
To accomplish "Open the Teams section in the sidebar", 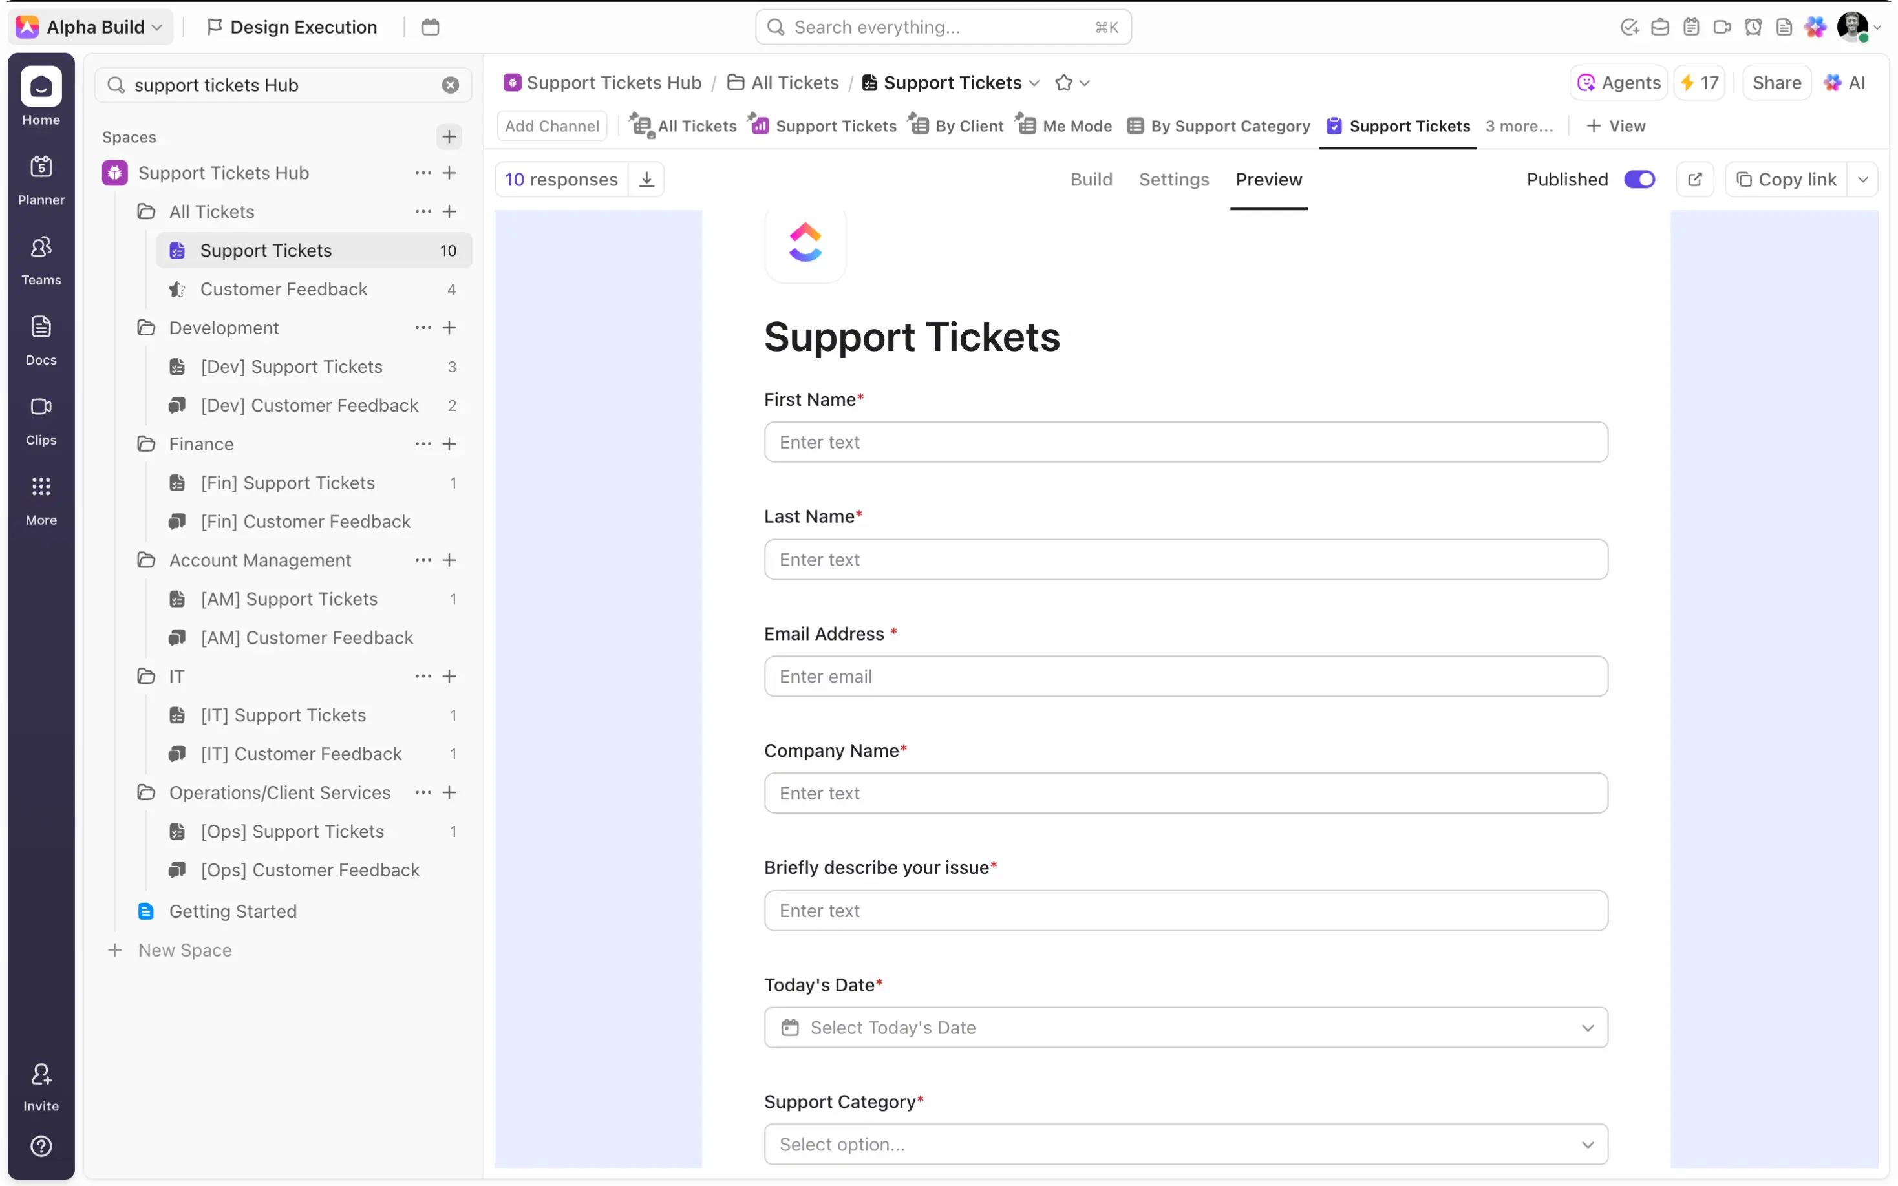I will (x=41, y=255).
